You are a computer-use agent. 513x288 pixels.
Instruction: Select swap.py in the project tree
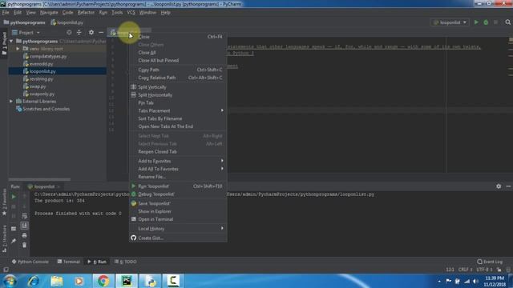tap(38, 86)
